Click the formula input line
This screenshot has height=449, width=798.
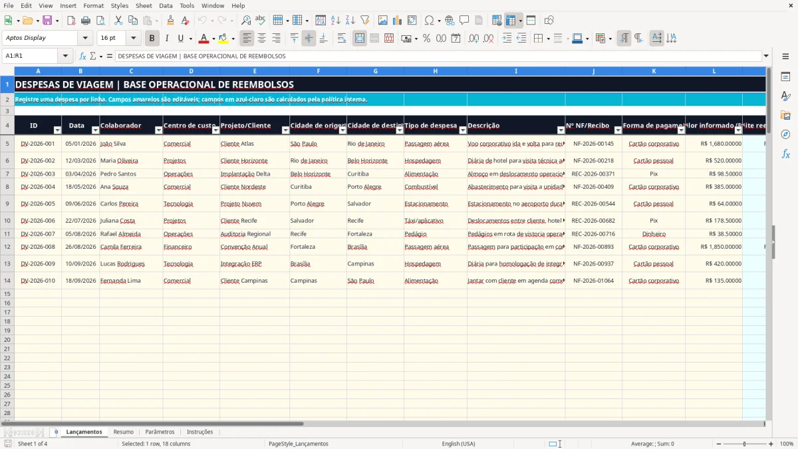coord(438,56)
